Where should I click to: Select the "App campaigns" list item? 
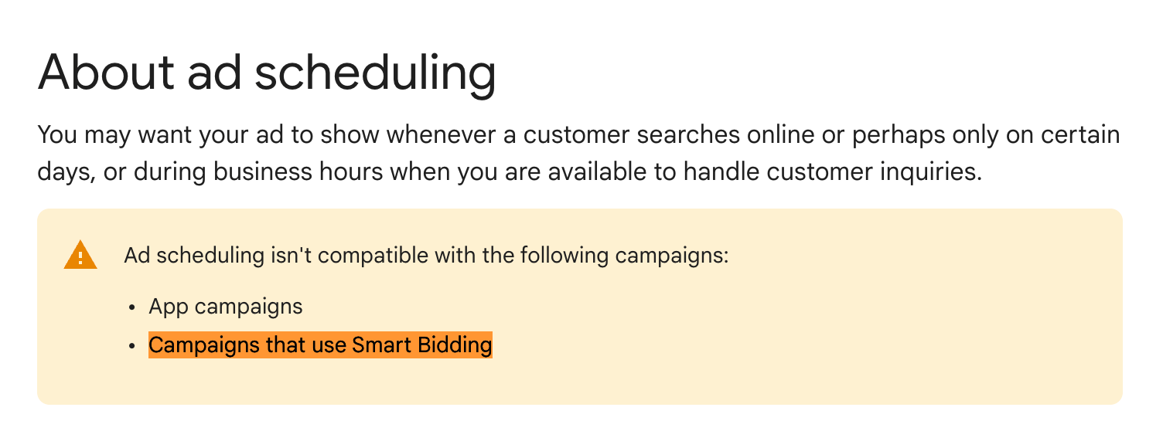coord(226,306)
